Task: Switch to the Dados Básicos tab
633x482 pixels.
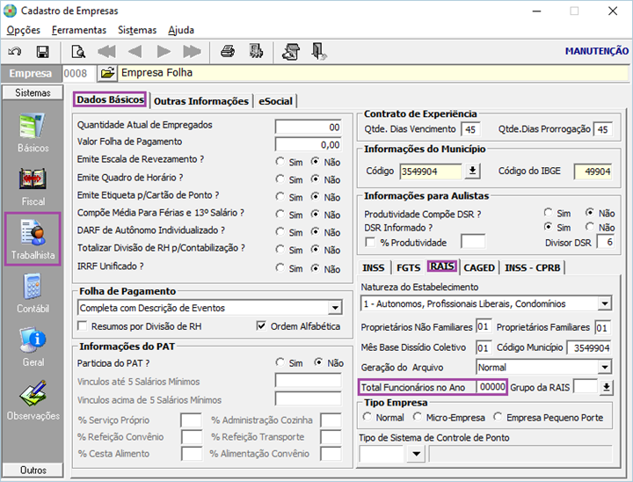Action: point(110,99)
